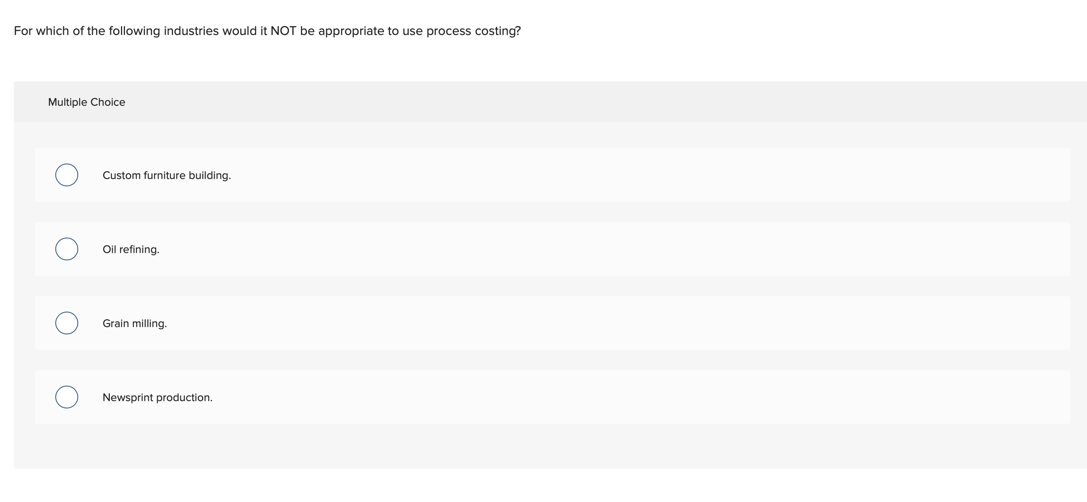Select the radio button for Custom furniture building
The height and width of the screenshot is (502, 1087).
point(66,175)
